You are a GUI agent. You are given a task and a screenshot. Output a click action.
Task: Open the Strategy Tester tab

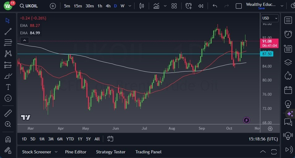tap(111, 152)
